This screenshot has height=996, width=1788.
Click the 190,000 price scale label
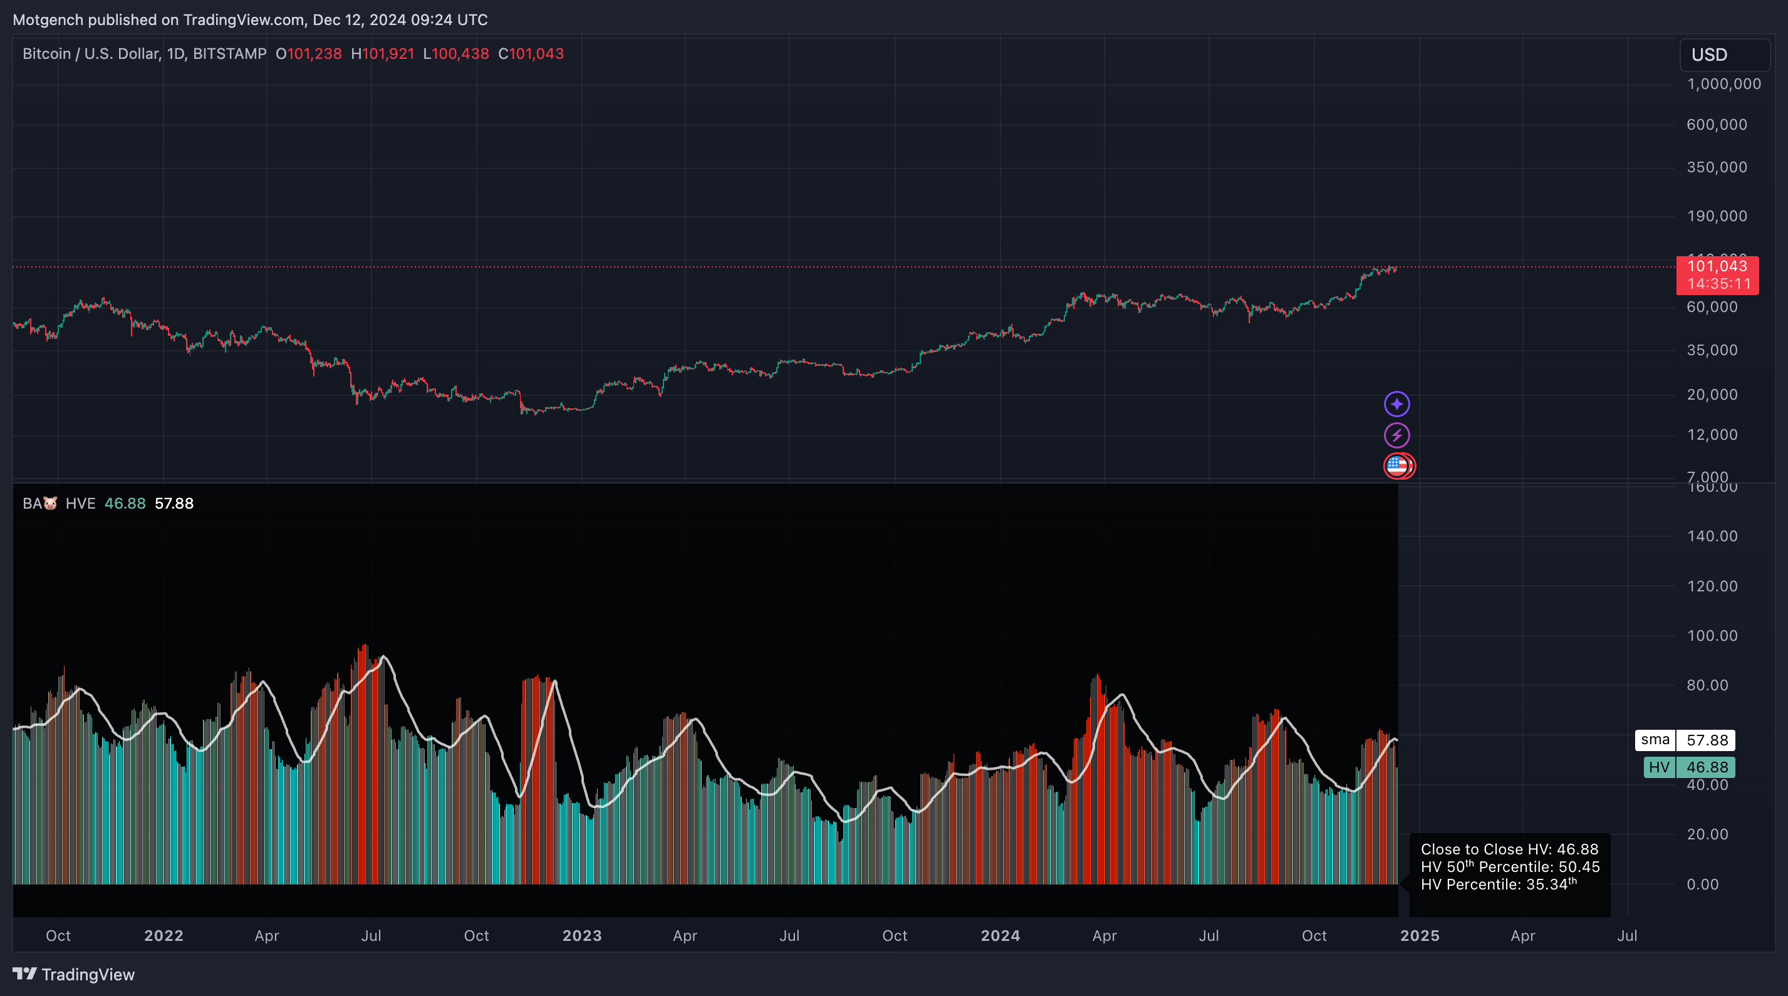pos(1717,216)
